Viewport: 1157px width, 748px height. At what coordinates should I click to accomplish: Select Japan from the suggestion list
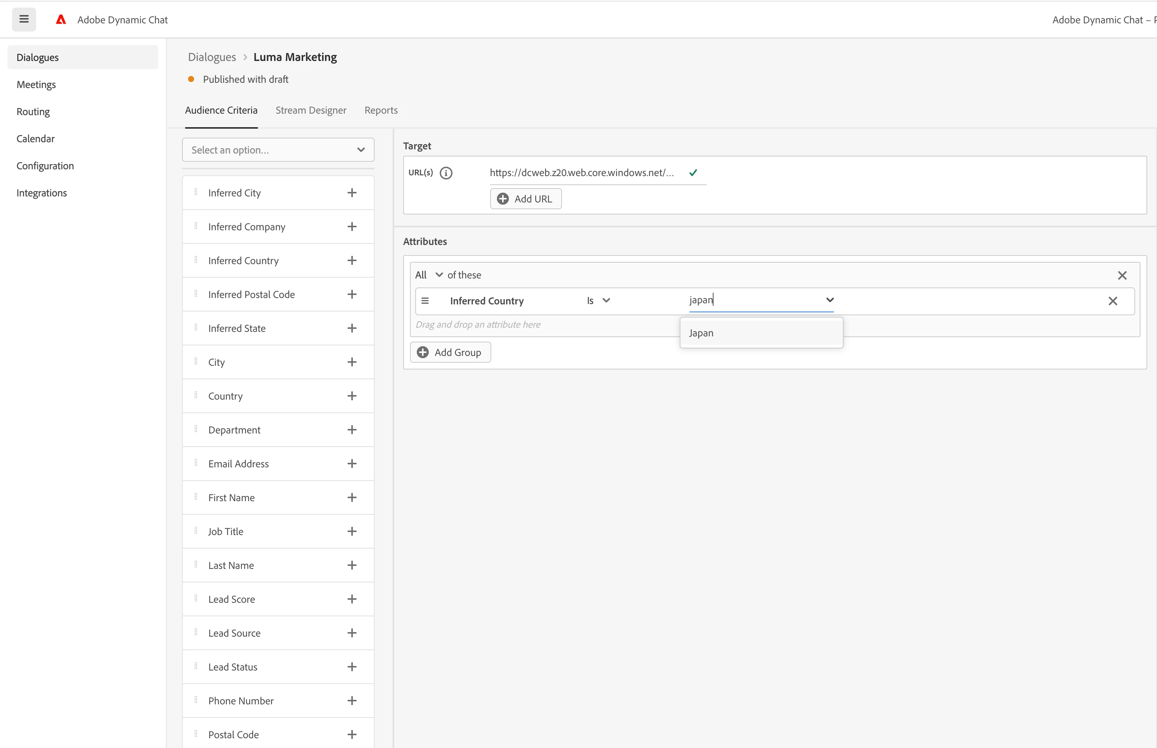701,333
